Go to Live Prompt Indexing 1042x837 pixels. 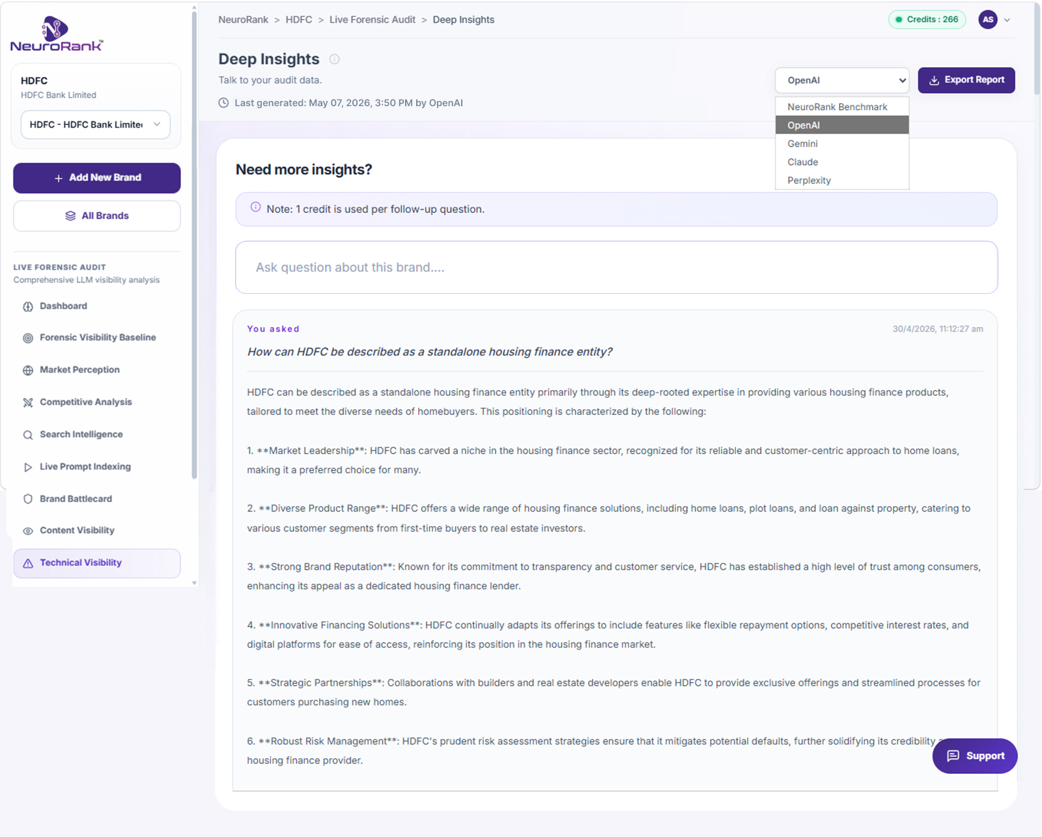point(96,466)
